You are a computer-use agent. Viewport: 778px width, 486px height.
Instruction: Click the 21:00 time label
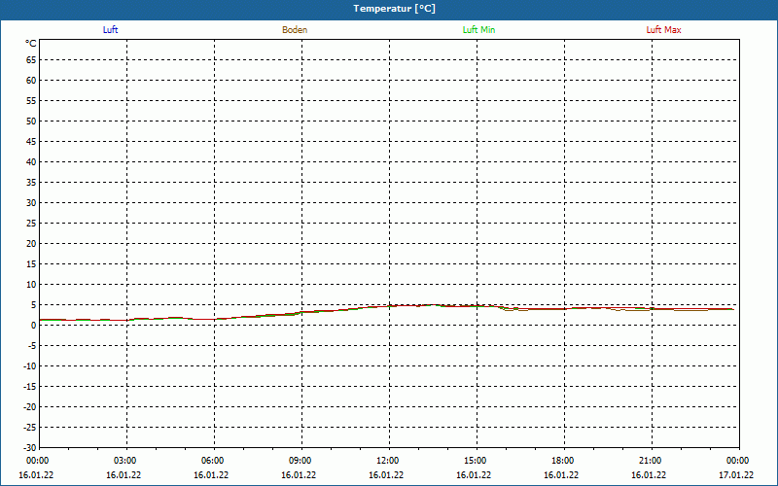pos(650,461)
